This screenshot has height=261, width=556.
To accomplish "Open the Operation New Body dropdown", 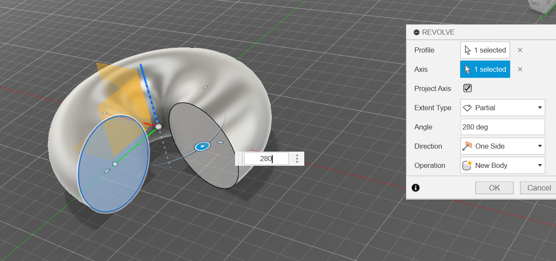I will click(503, 165).
